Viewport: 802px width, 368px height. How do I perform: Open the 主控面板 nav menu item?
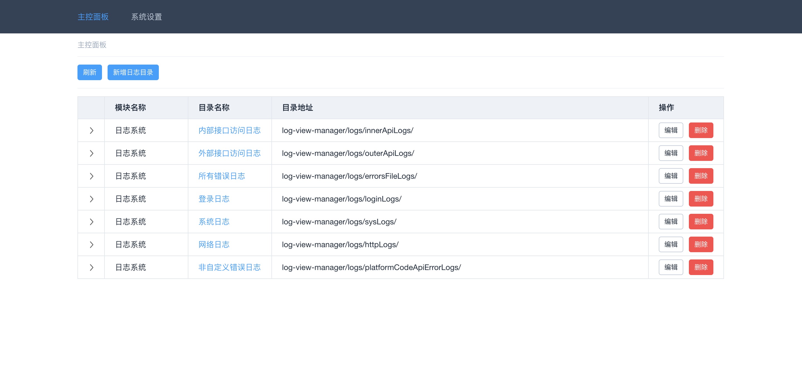coord(93,17)
